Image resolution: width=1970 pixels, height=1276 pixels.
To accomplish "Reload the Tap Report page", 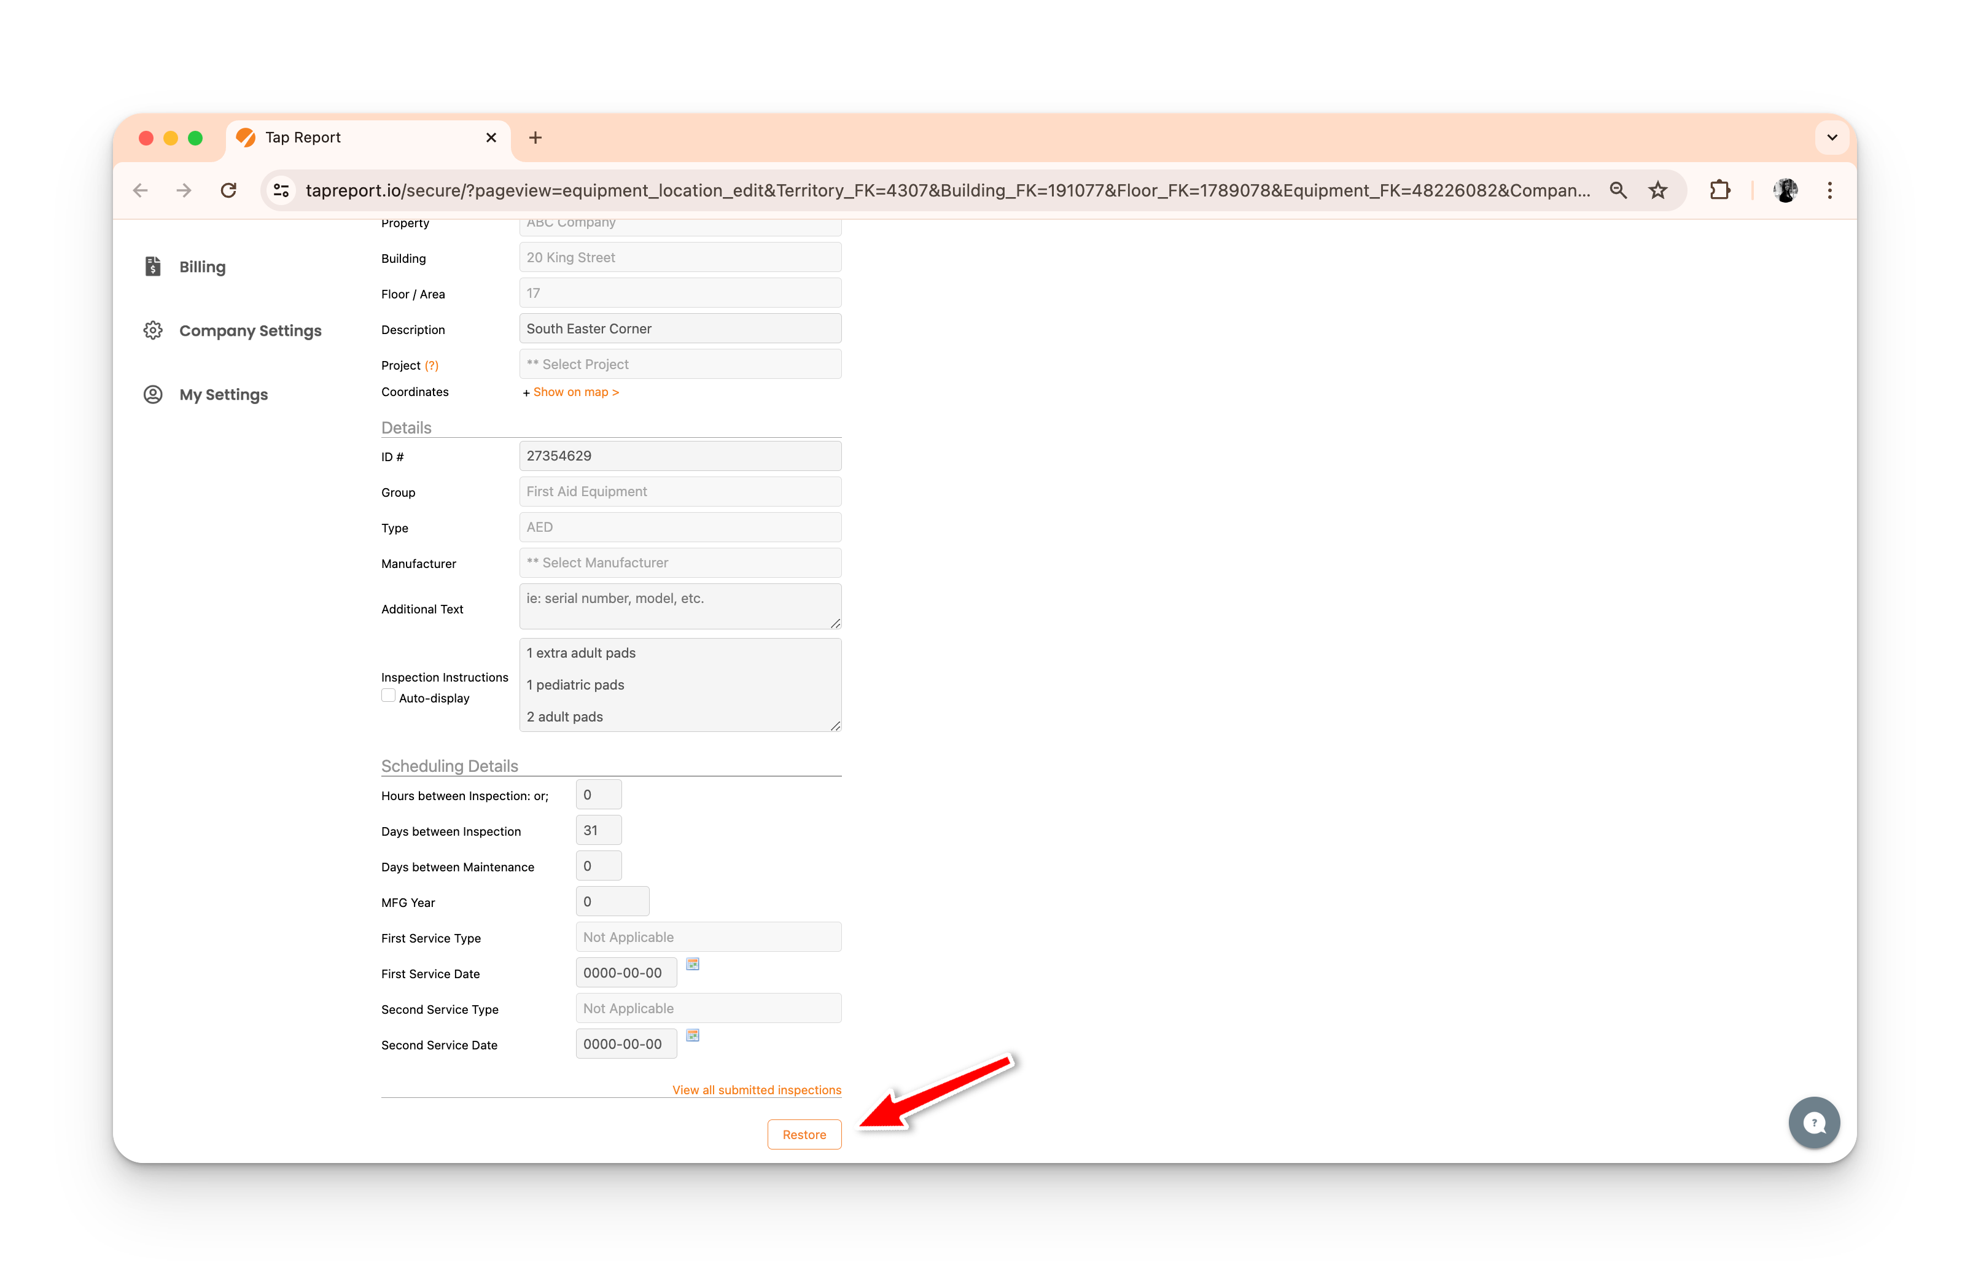I will click(x=228, y=190).
